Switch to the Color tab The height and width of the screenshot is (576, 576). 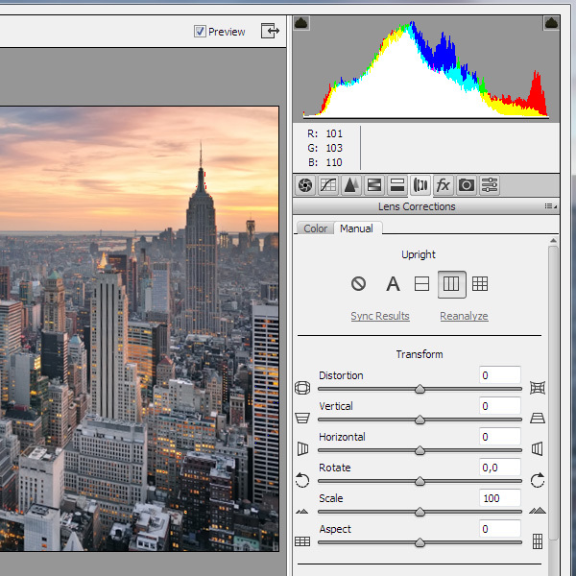tap(315, 228)
